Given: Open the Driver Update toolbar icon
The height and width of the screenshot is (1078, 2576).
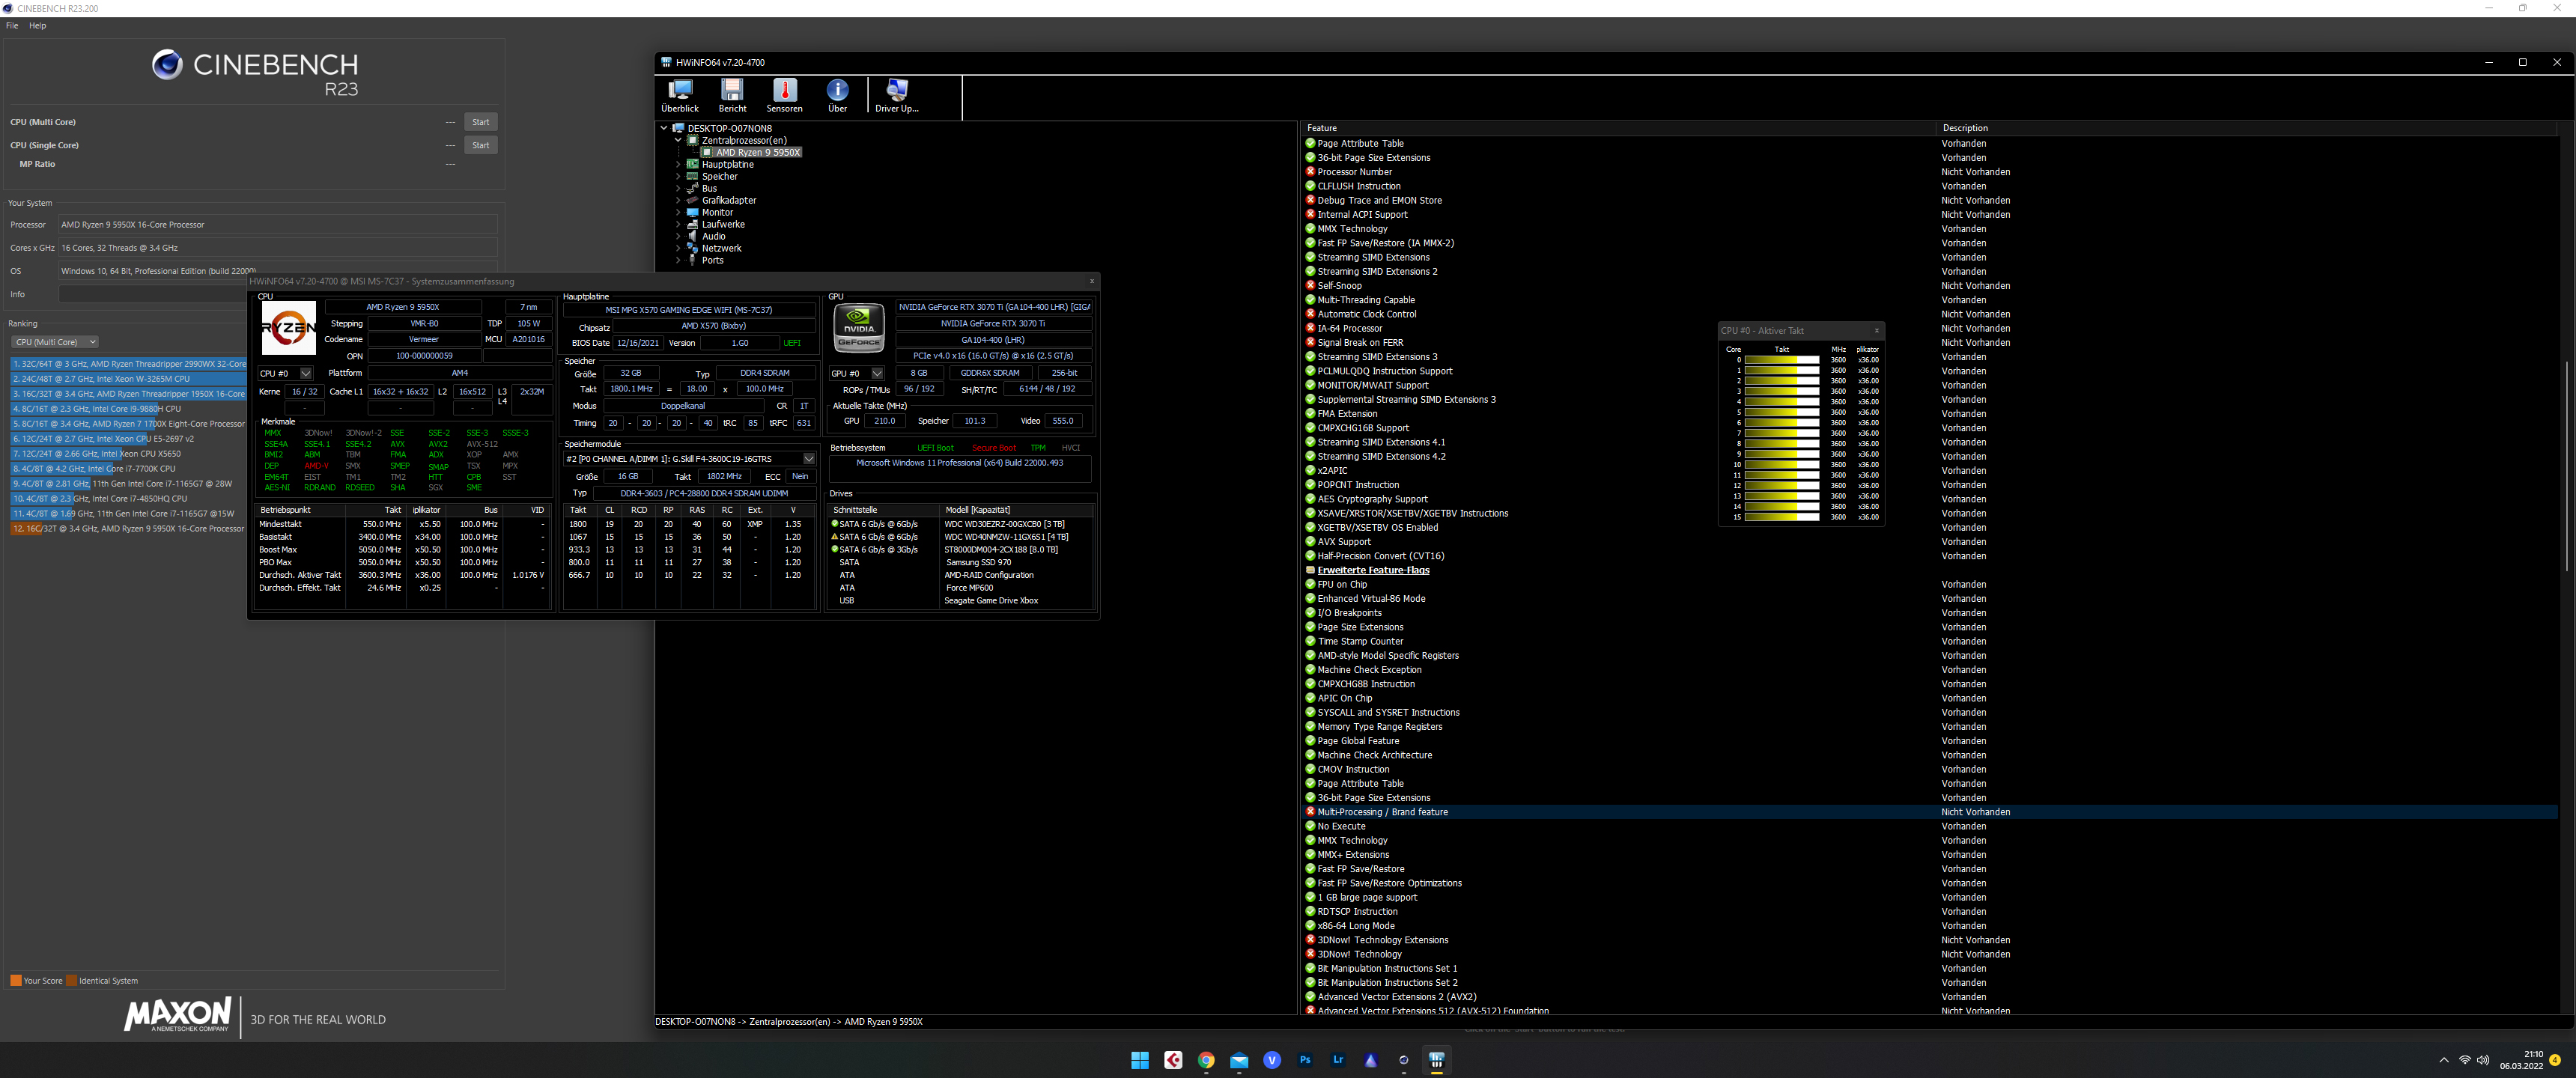Looking at the screenshot, I should 896,95.
